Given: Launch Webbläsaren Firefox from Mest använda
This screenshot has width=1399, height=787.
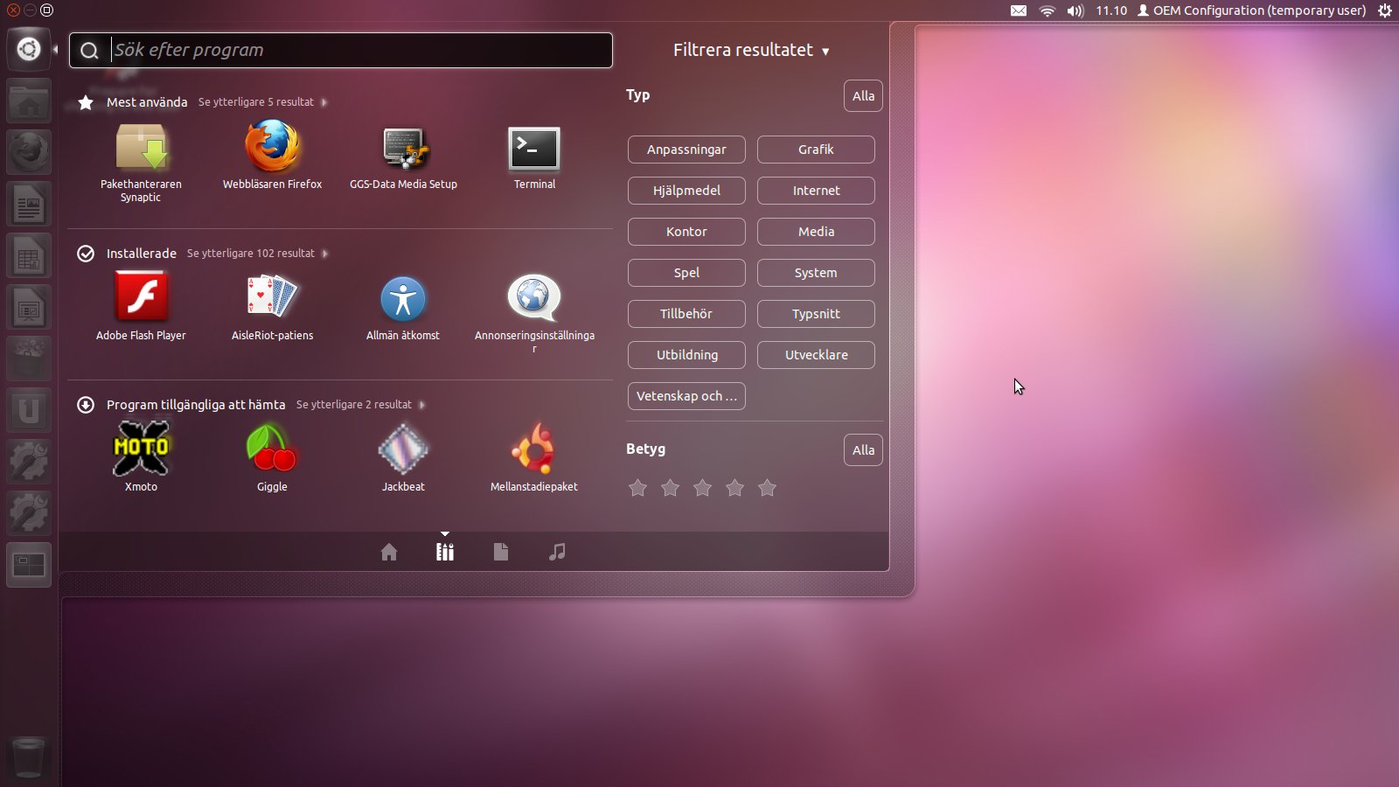Looking at the screenshot, I should 272,156.
